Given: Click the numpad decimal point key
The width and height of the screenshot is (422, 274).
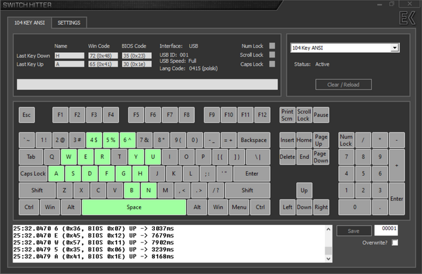Looking at the screenshot, I should coord(380,207).
